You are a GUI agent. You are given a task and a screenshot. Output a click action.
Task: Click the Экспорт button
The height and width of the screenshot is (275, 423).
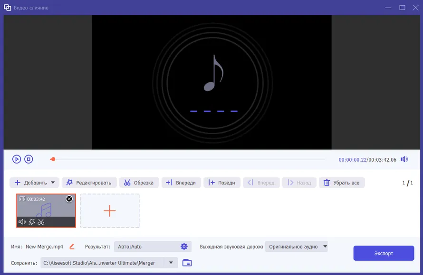[x=384, y=253]
